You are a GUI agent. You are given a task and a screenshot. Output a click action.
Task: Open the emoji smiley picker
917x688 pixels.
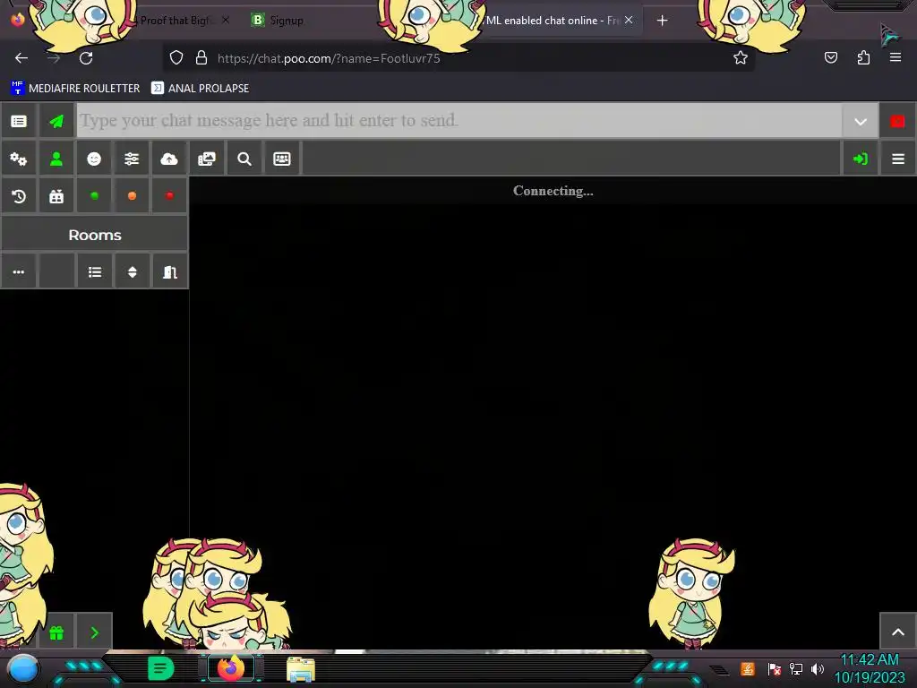tap(93, 159)
